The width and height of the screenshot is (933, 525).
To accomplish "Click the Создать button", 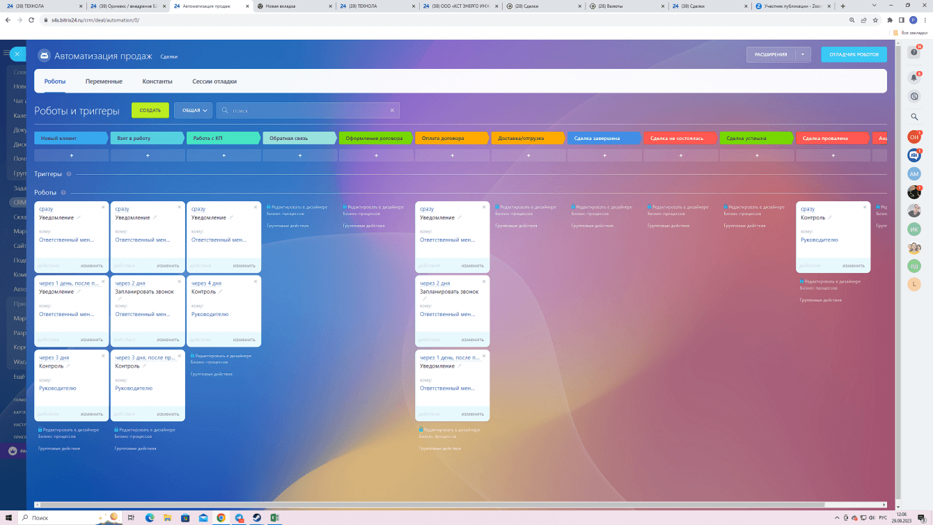I will coord(150,110).
